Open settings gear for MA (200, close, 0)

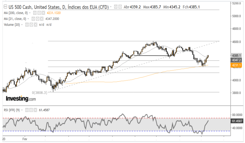click(x=39, y=13)
